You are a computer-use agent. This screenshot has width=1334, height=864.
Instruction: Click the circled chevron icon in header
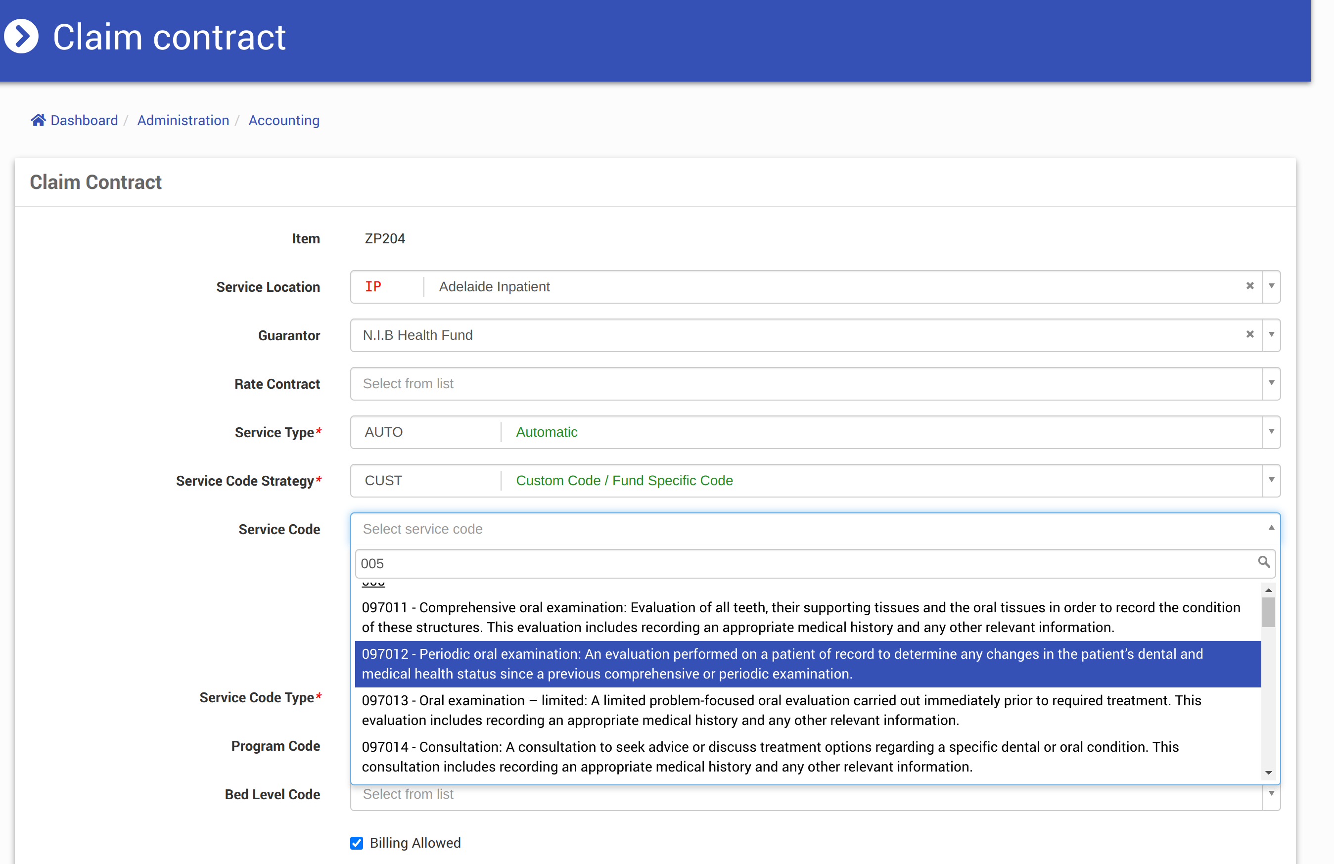click(x=21, y=37)
